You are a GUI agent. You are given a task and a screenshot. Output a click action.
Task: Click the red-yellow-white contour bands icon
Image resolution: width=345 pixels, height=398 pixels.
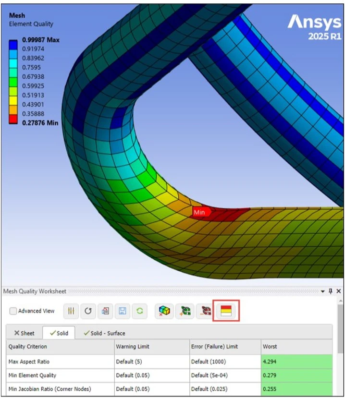[226, 311]
